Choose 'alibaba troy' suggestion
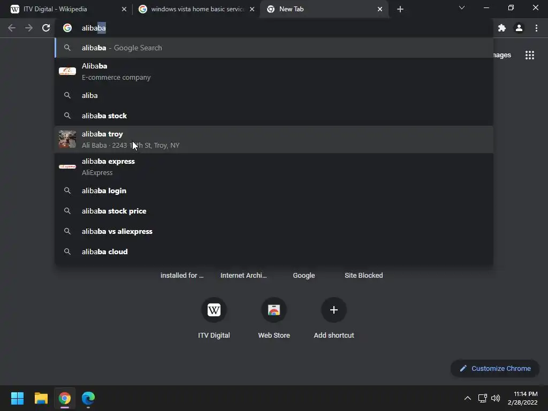Viewport: 548px width, 411px height. (x=274, y=140)
